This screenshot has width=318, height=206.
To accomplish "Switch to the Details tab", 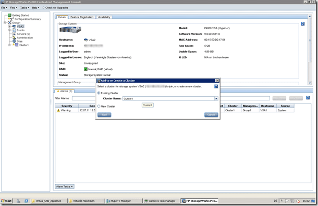I will point(62,17).
